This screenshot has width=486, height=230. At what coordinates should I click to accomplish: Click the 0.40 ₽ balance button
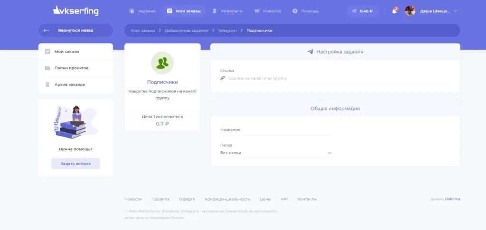(363, 11)
